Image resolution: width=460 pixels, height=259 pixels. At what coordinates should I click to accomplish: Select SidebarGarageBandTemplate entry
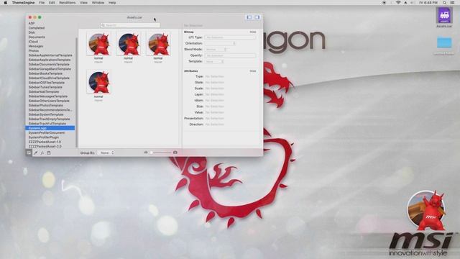tap(50, 69)
